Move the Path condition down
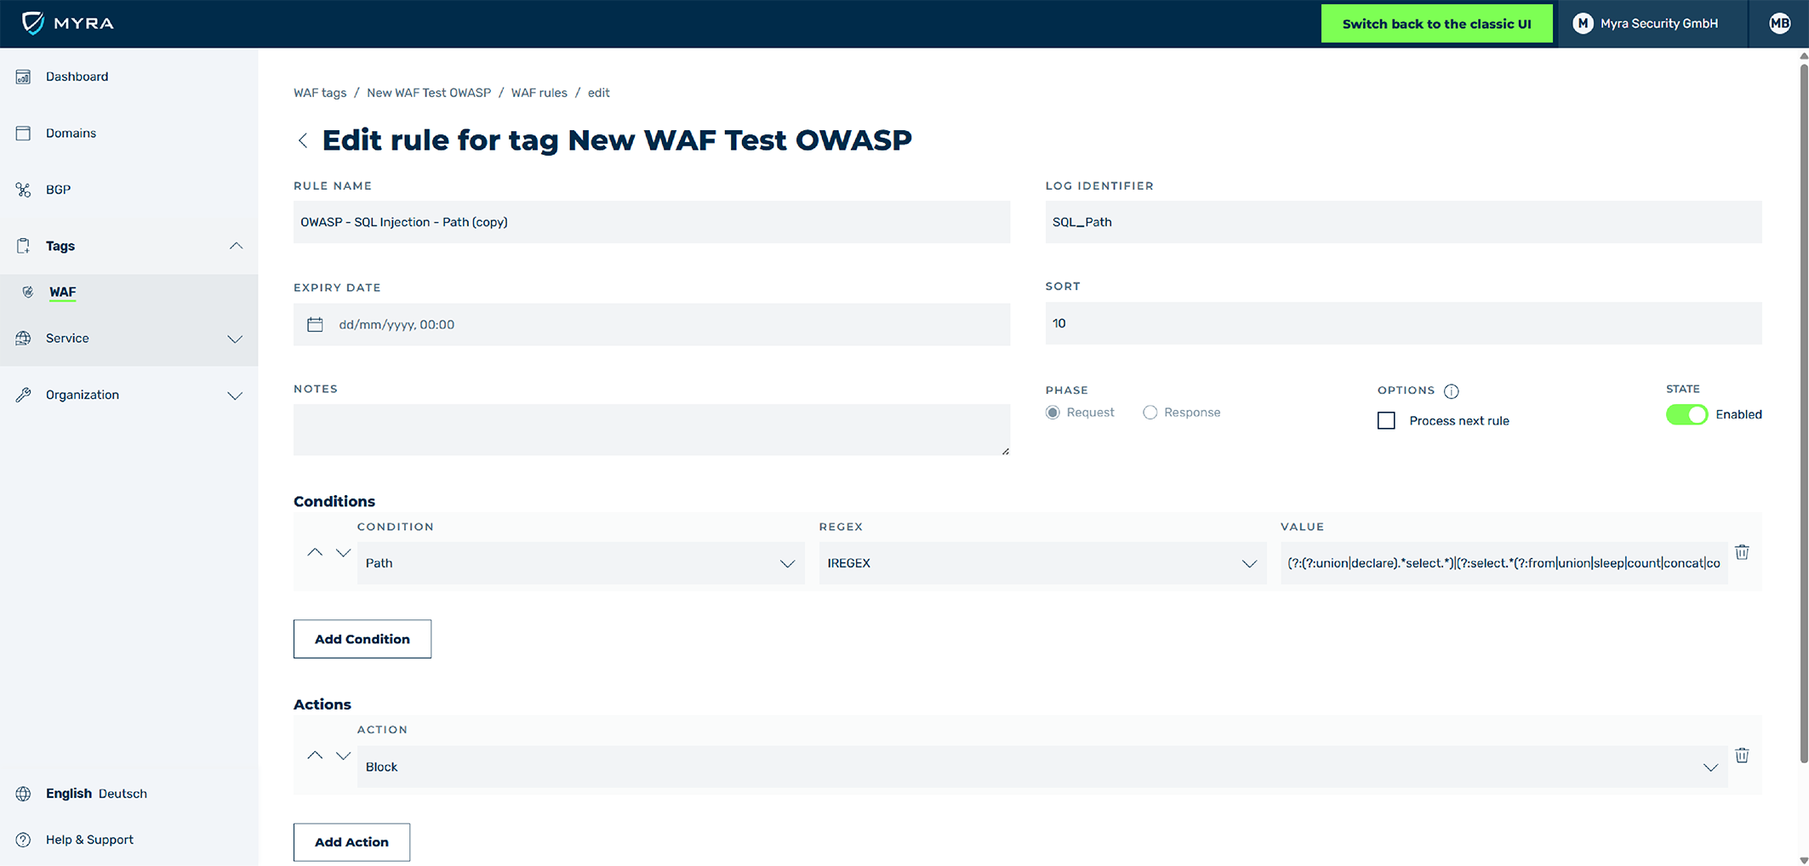Viewport: 1809px width, 866px height. [x=343, y=552]
